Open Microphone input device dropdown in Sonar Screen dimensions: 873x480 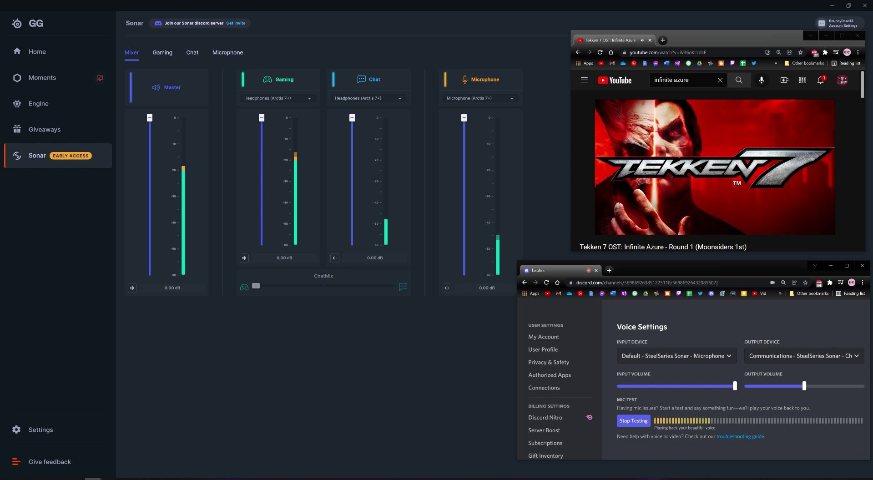tap(480, 98)
